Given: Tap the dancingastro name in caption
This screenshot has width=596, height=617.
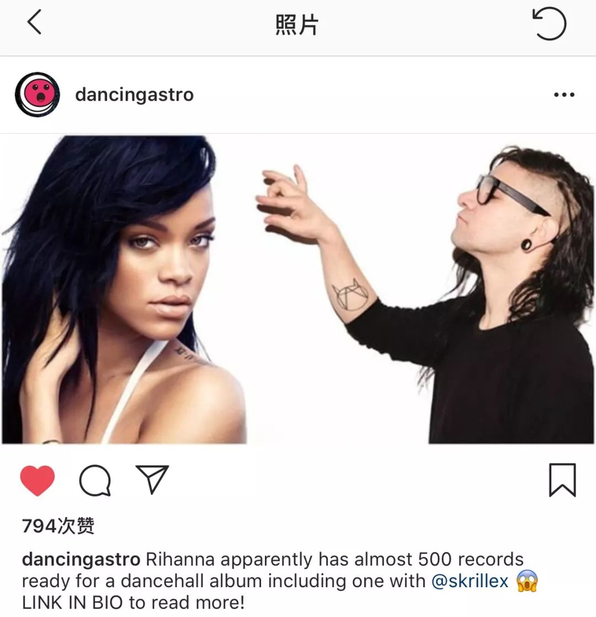Looking at the screenshot, I should click(x=81, y=560).
